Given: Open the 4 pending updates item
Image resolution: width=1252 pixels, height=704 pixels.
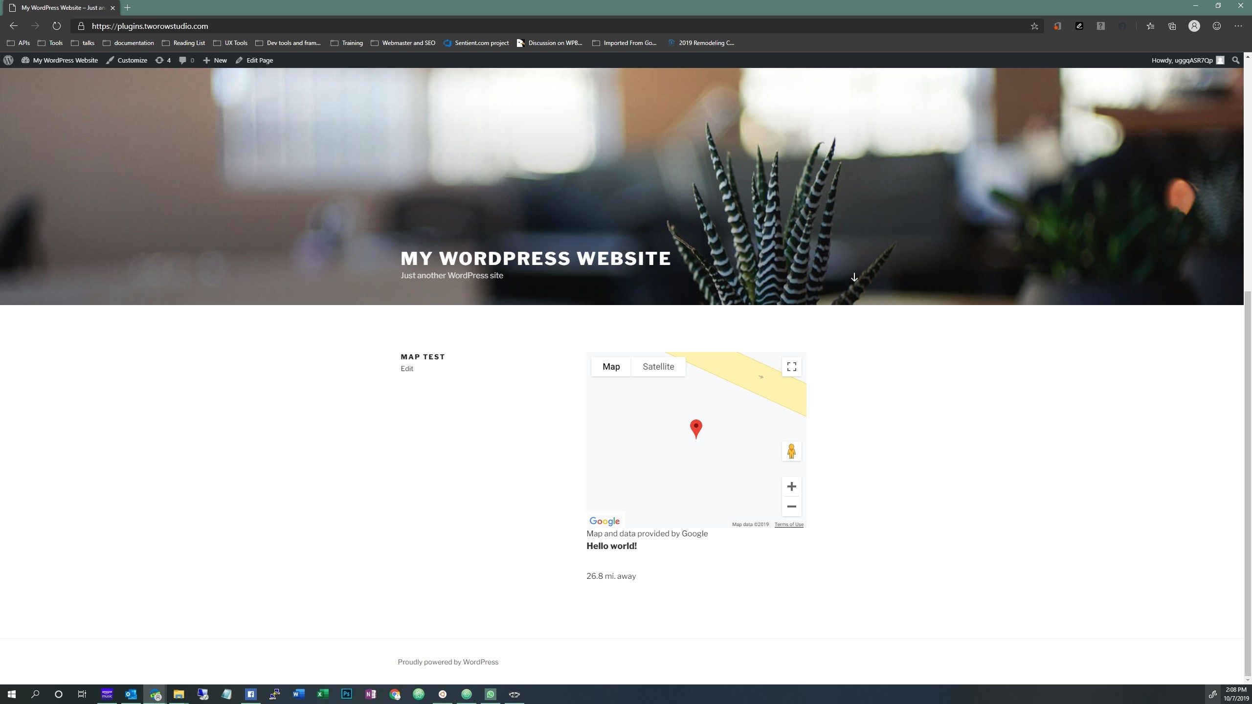Looking at the screenshot, I should (163, 60).
